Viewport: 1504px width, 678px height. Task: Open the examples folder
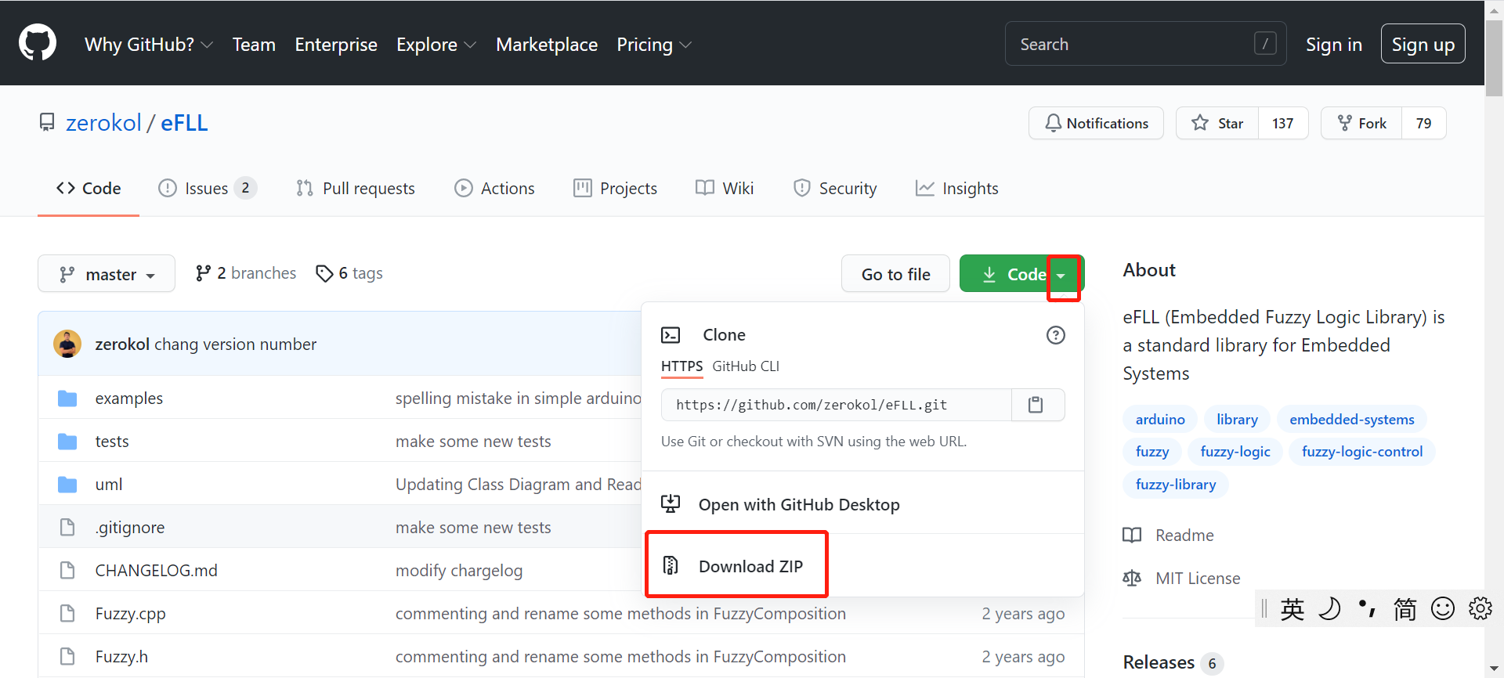pyautogui.click(x=129, y=399)
